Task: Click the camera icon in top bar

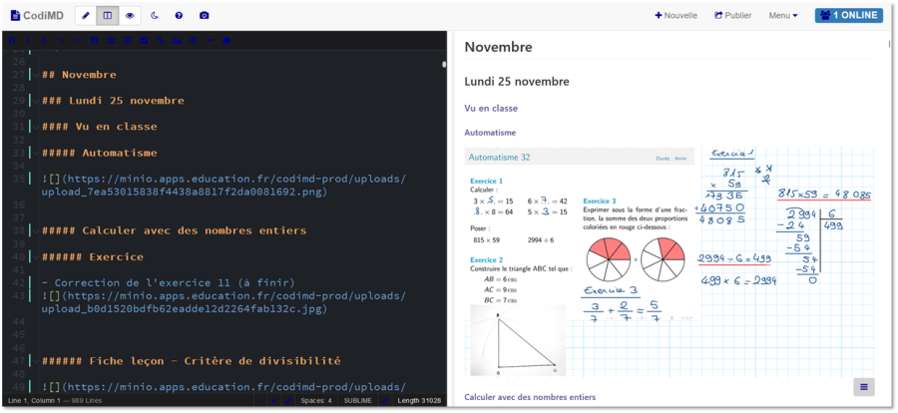Action: coord(204,16)
